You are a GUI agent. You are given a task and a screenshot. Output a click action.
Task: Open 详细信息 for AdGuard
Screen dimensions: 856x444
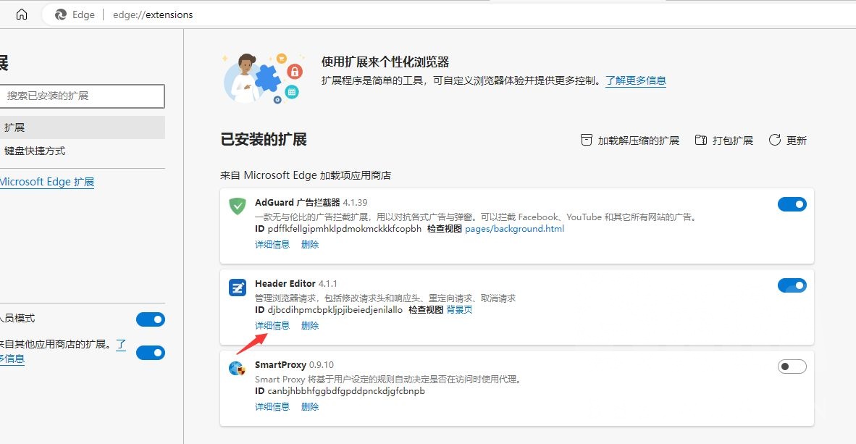(x=272, y=245)
